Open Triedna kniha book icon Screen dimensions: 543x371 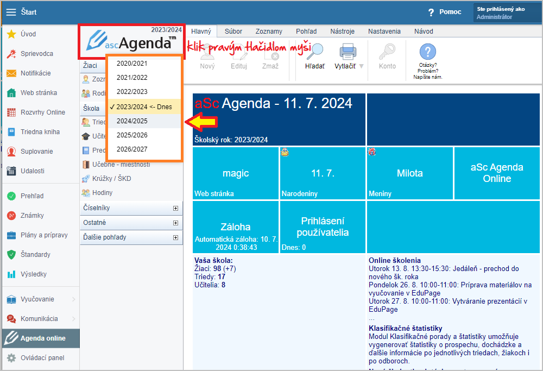pyautogui.click(x=11, y=132)
